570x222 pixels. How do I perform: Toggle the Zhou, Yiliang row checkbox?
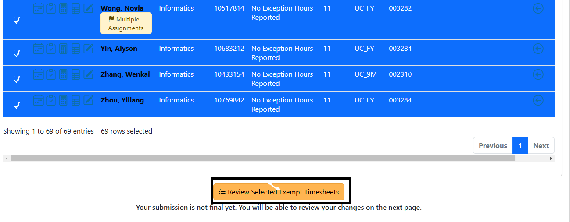click(x=17, y=105)
